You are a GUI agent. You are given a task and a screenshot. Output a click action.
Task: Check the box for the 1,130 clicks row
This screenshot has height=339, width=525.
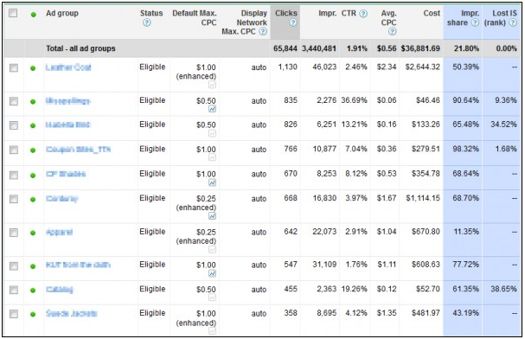14,68
